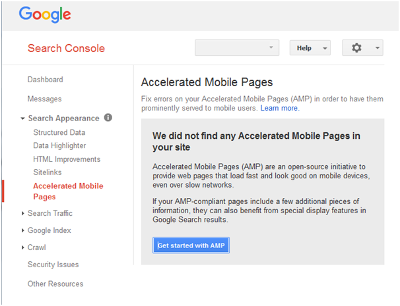Open Other Resources
400x306 pixels.
pos(55,284)
